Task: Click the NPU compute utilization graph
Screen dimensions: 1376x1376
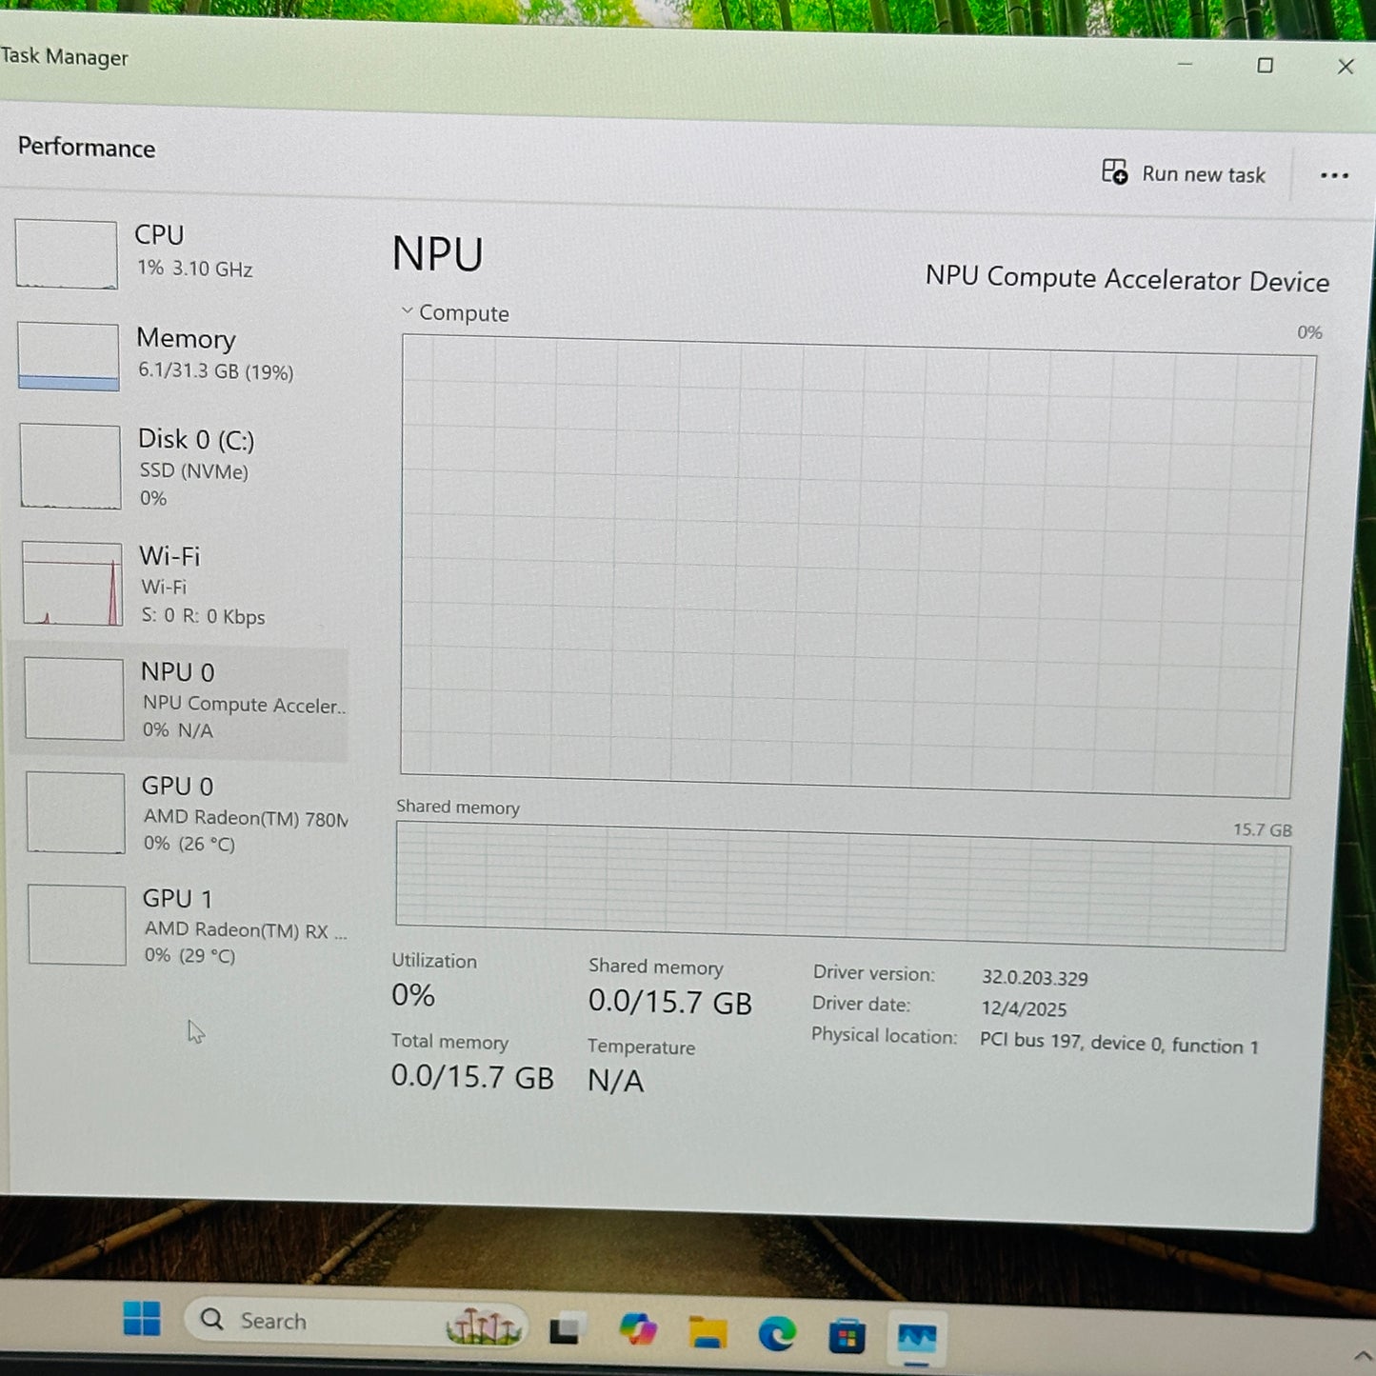Action: pos(857,568)
